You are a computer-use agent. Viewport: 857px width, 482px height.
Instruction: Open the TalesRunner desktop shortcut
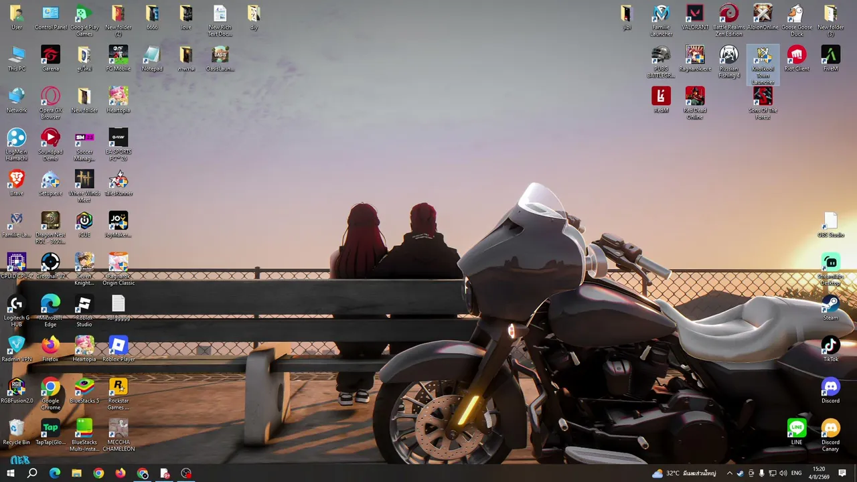click(118, 182)
